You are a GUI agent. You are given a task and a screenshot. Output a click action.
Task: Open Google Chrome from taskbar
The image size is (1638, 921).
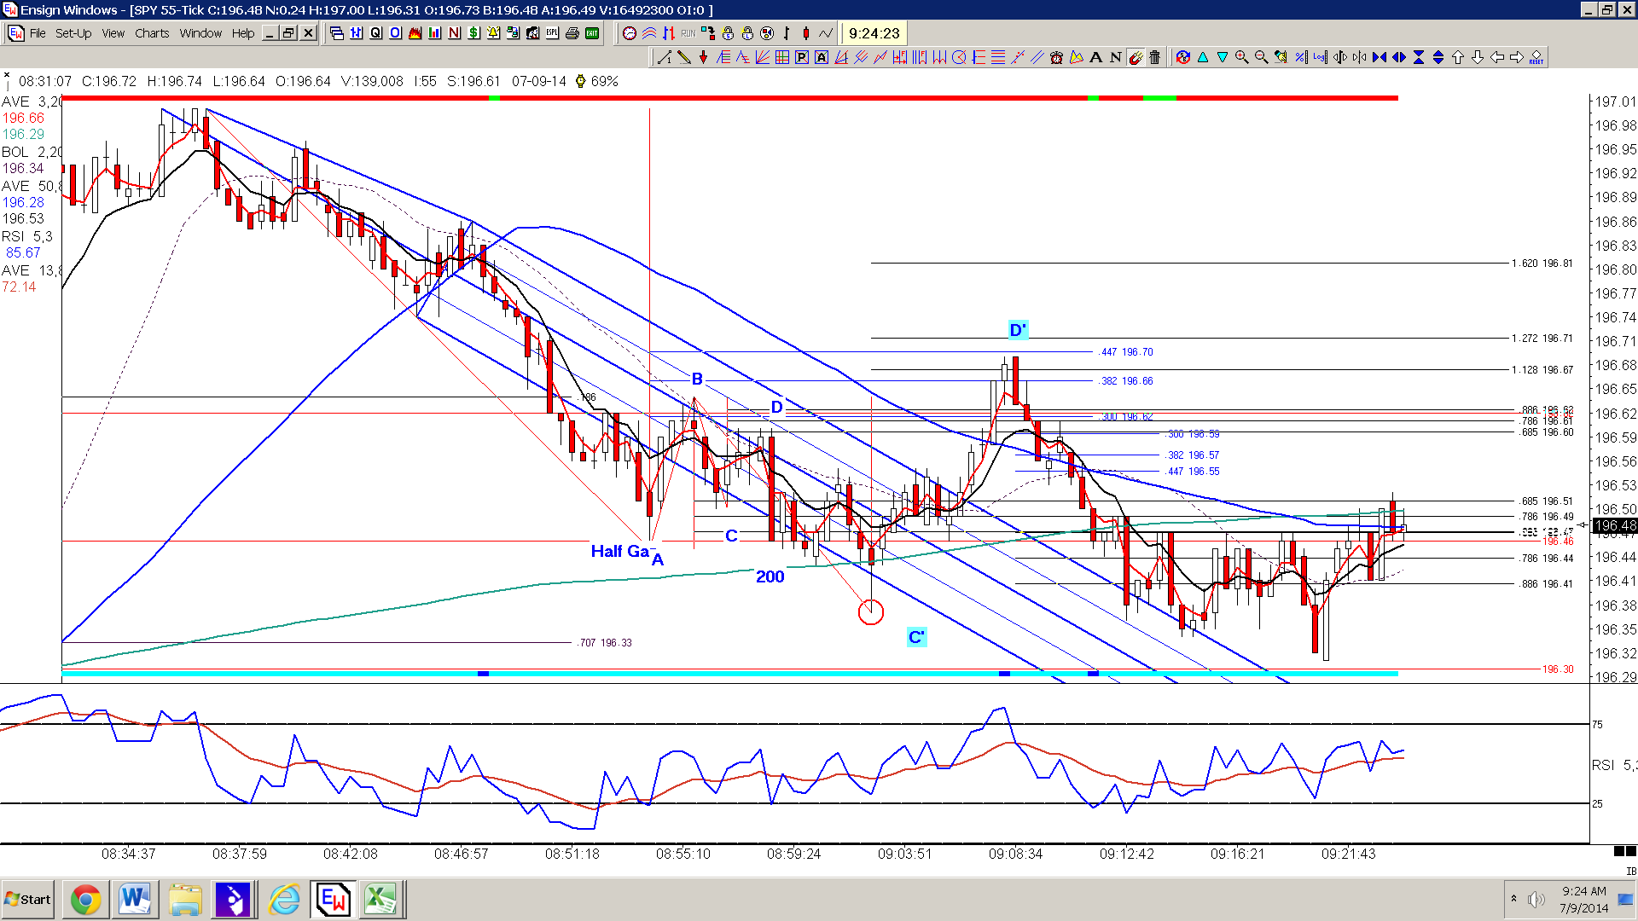tap(85, 900)
